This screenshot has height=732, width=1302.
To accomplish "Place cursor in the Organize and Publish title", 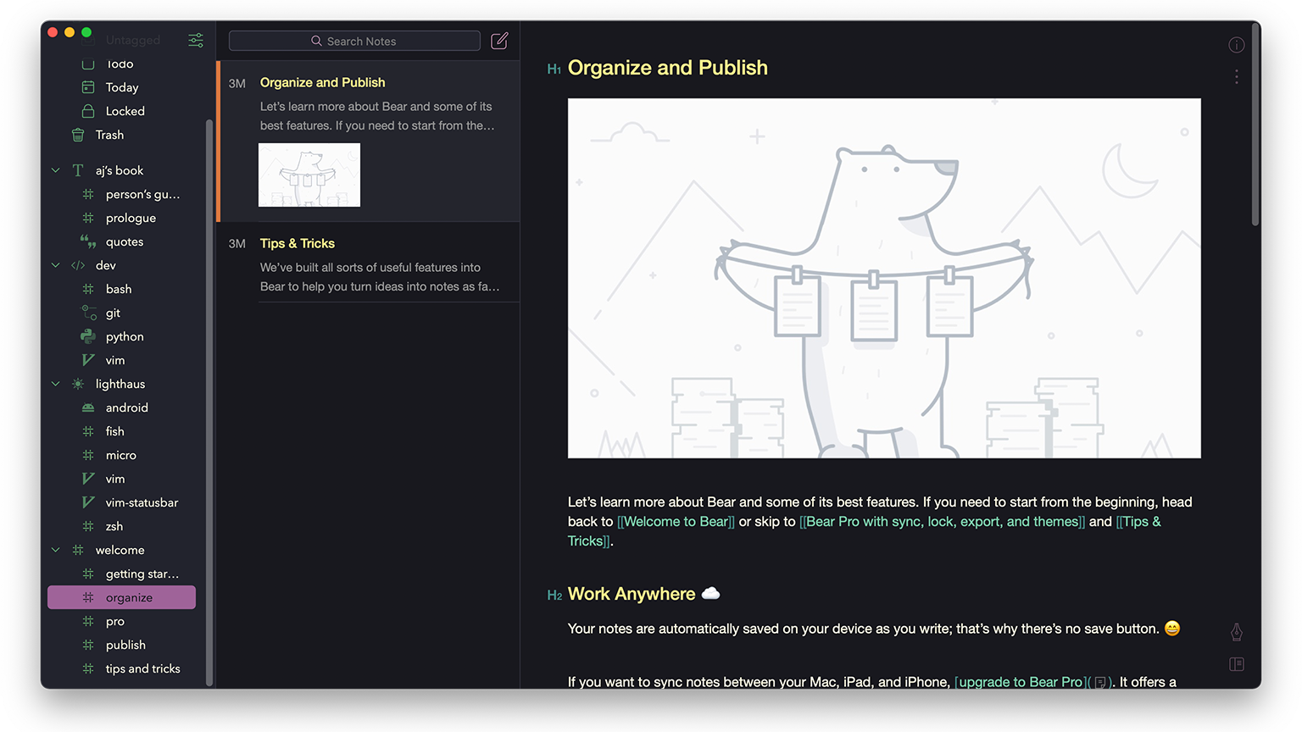I will tap(668, 68).
